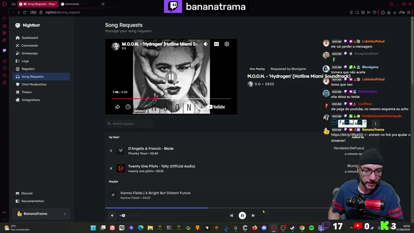
Task: Open Spotify from the taskbar
Action: point(311,228)
